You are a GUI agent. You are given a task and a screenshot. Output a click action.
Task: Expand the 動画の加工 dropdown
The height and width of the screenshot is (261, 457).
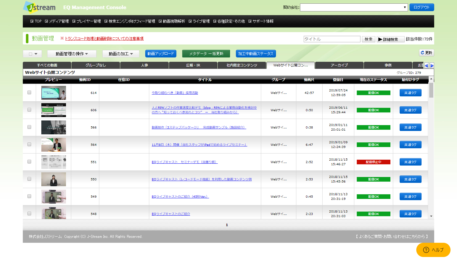coord(121,53)
